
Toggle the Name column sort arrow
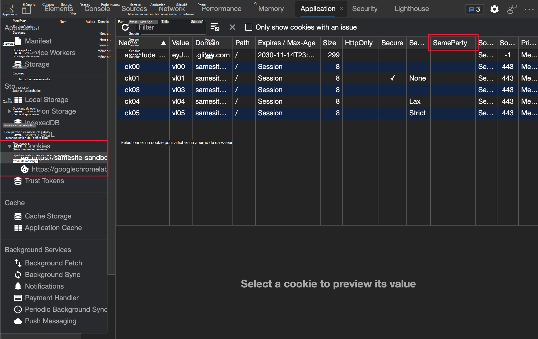163,43
